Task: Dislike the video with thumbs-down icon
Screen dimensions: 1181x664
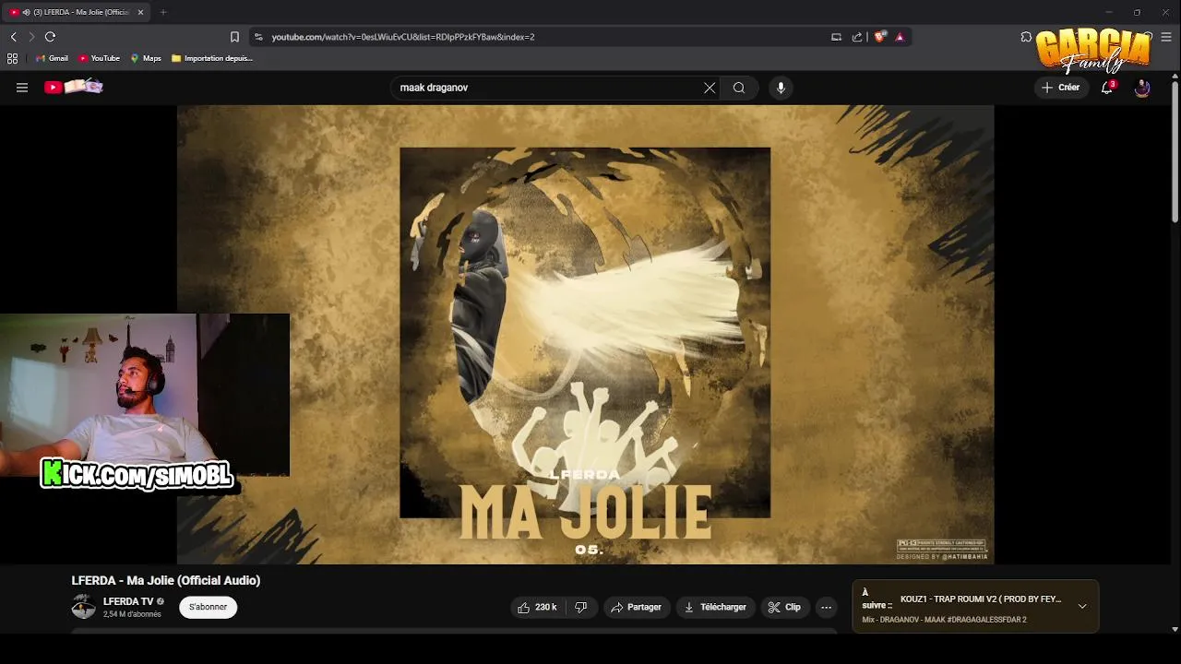Action: [x=580, y=607]
